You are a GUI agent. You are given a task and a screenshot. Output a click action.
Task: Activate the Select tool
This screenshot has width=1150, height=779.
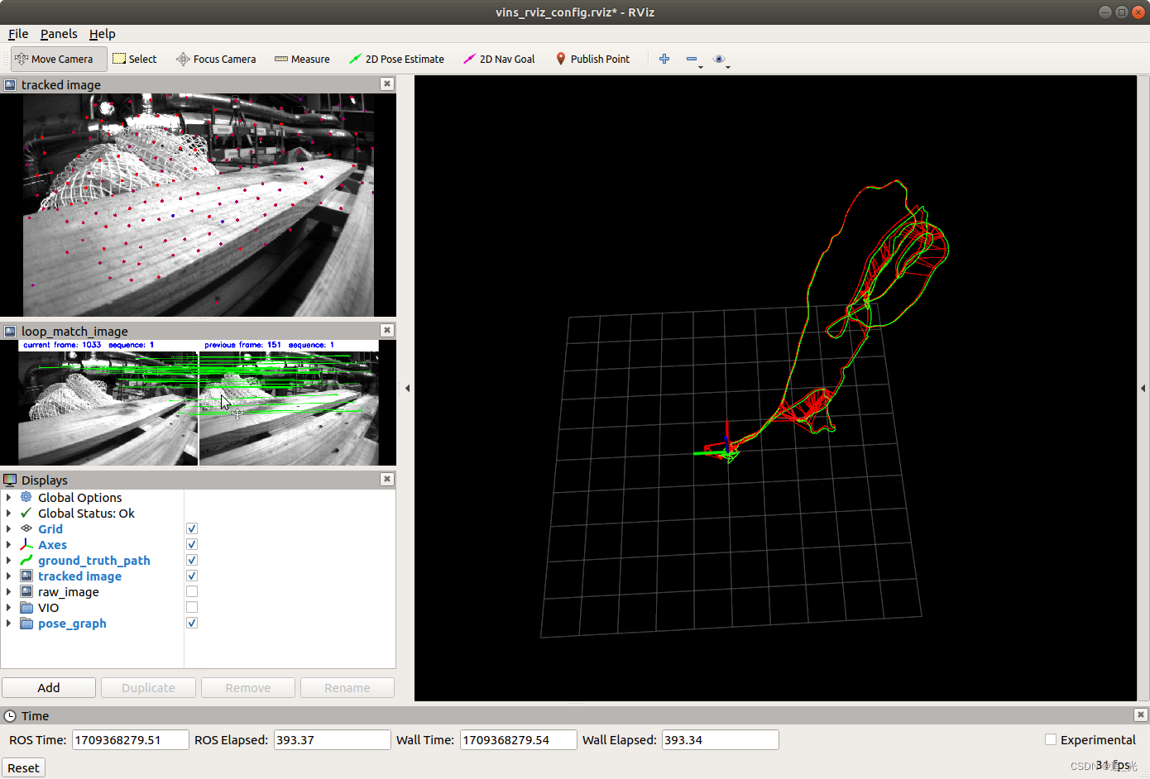135,59
